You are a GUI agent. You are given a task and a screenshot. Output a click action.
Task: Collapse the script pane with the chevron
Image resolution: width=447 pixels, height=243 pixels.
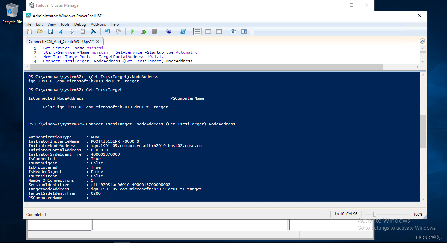(422, 40)
